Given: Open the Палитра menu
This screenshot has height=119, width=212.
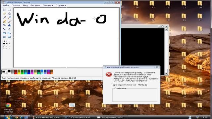Looking at the screenshot, I should pyautogui.click(x=48, y=5).
